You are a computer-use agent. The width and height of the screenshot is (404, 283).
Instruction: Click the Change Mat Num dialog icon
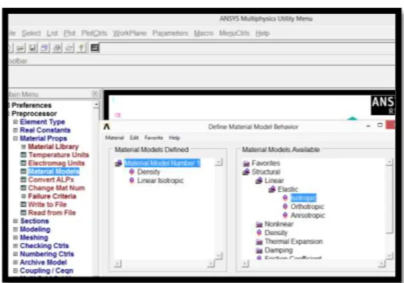click(23, 188)
